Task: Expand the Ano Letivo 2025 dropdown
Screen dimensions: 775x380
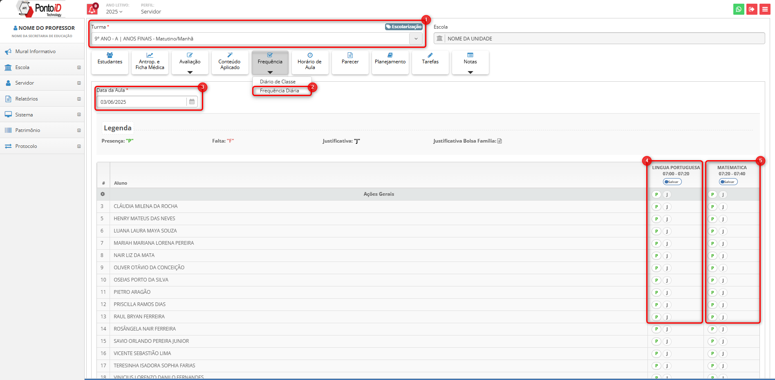Action: 114,12
